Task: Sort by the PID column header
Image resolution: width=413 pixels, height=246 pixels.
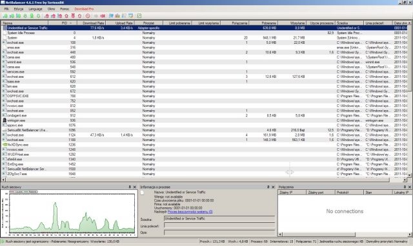Action: coord(62,23)
